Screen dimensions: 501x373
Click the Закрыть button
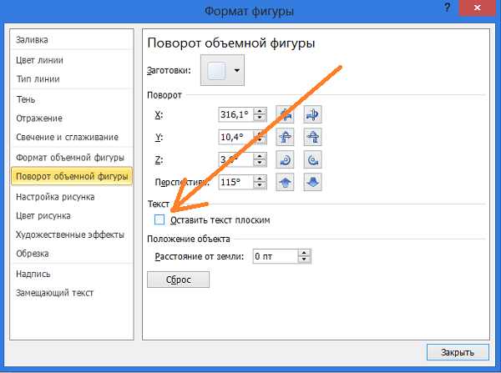pyautogui.click(x=457, y=351)
